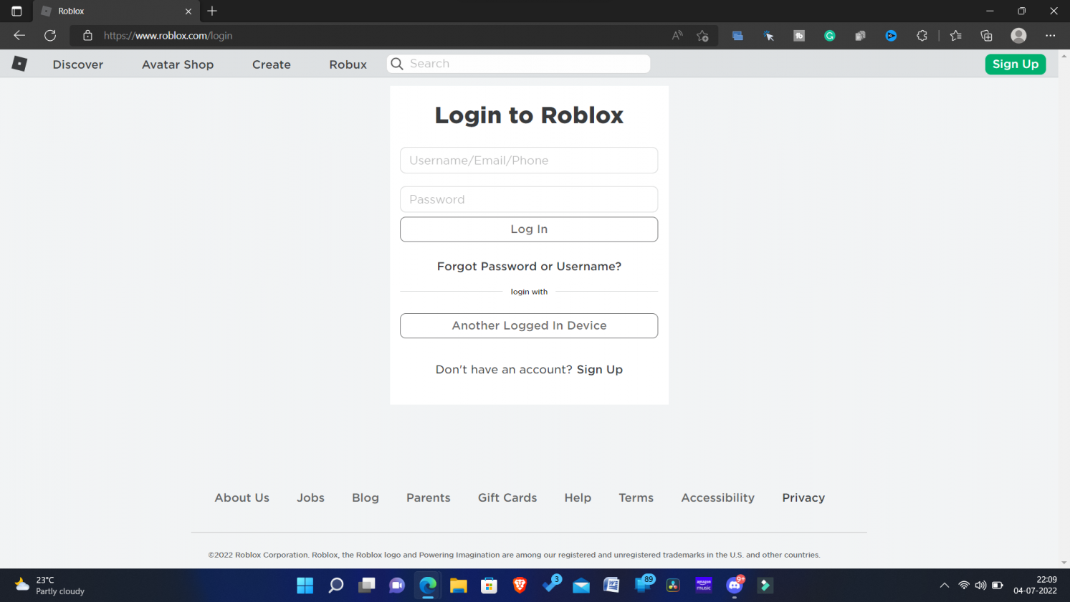This screenshot has height=602, width=1070.
Task: Open Mail app from taskbar
Action: tap(581, 586)
